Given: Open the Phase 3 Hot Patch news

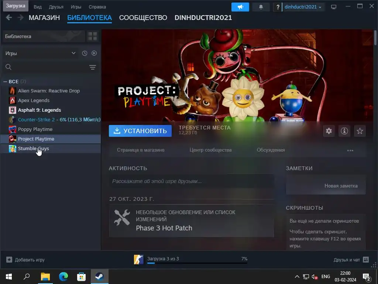Looking at the screenshot, I should pos(192,221).
